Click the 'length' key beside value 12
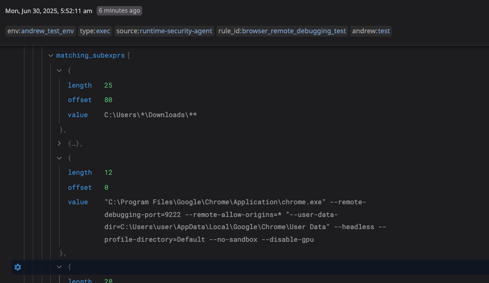 click(x=80, y=172)
